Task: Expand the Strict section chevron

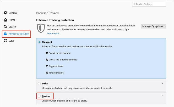Action: [162, 83]
